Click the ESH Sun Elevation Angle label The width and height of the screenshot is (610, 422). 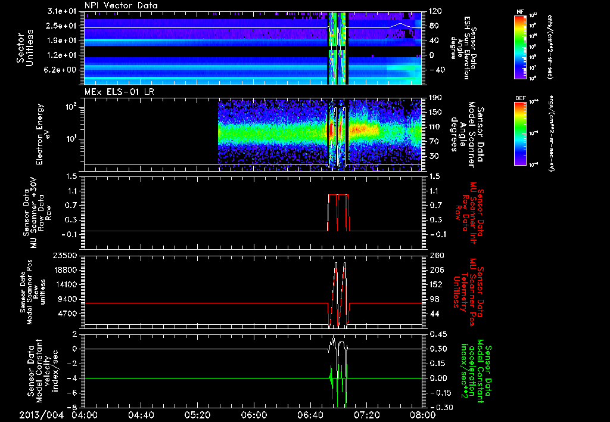pyautogui.click(x=465, y=46)
